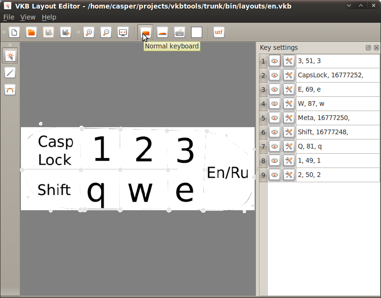The width and height of the screenshot is (381, 298).
Task: Open the zoom in magnifier tool
Action: coord(88,32)
